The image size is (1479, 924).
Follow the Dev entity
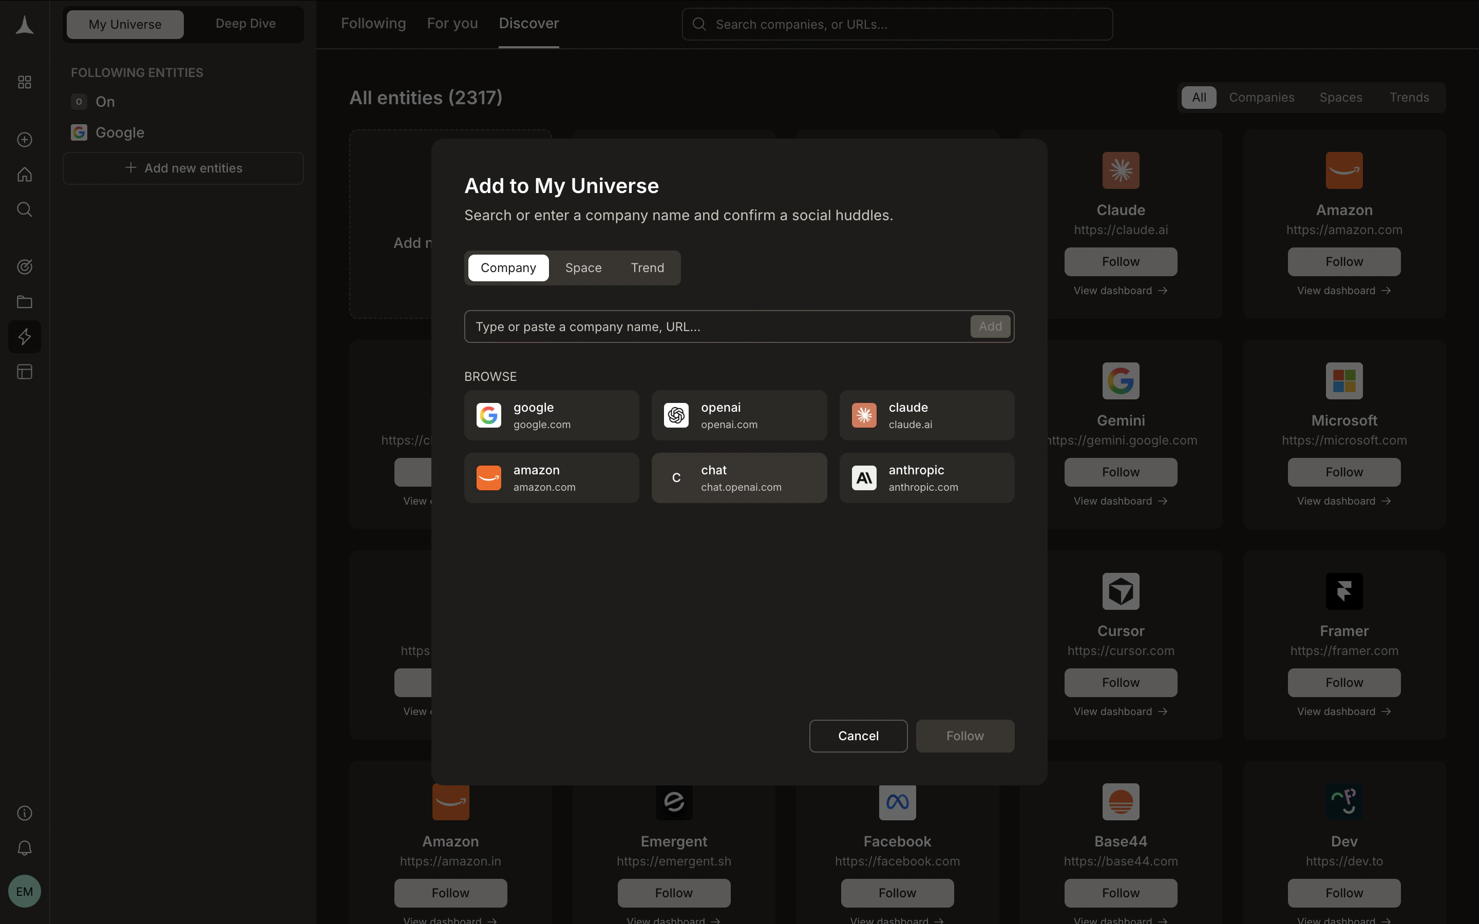coord(1344,893)
